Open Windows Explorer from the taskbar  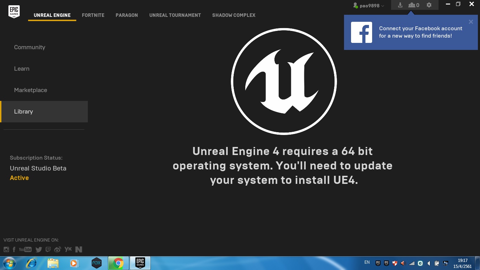click(53, 263)
